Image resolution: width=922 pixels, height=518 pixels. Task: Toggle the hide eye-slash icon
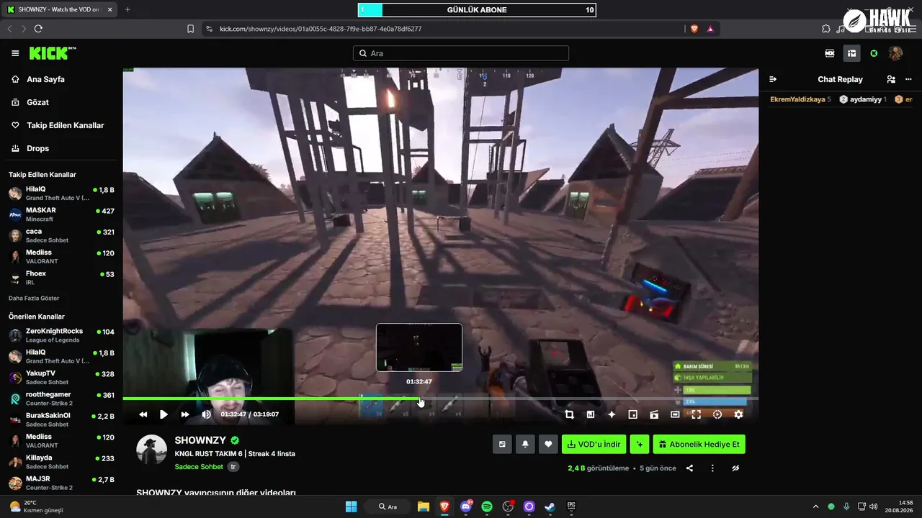coord(735,468)
